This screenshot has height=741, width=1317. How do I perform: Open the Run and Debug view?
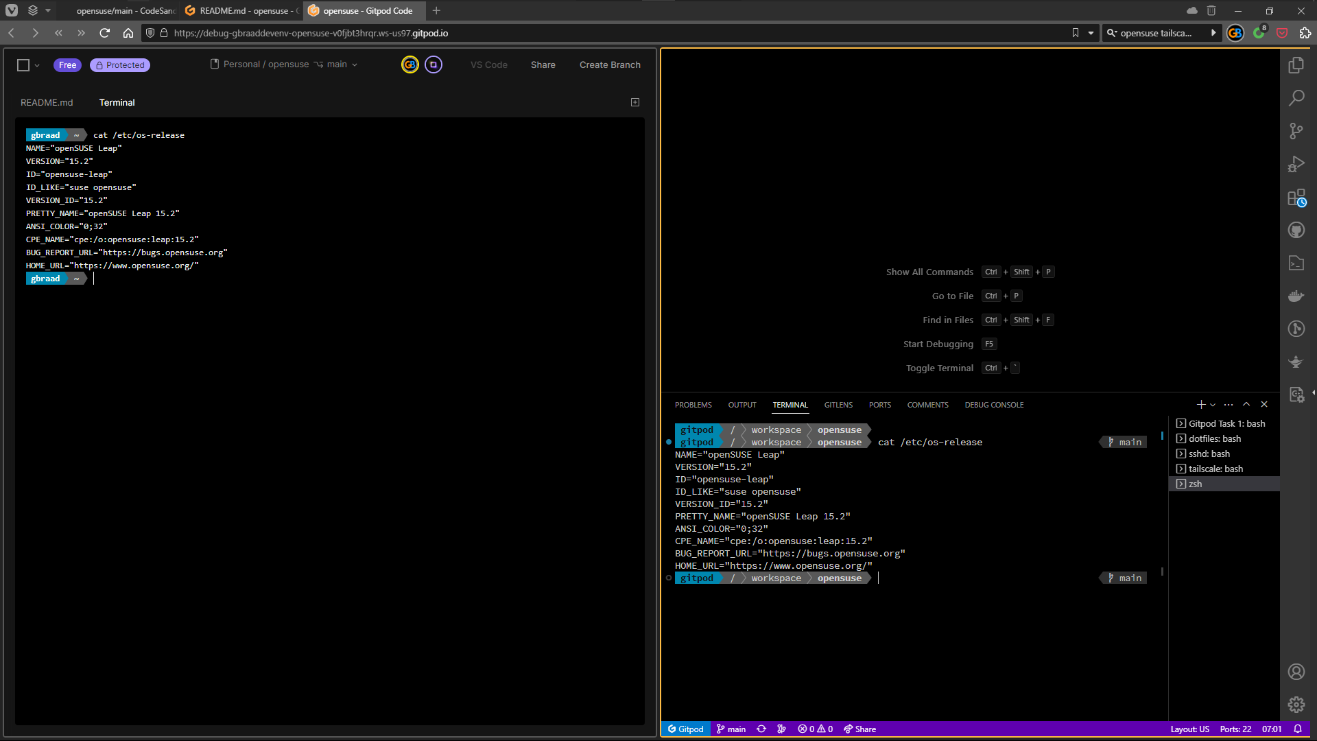tap(1296, 164)
